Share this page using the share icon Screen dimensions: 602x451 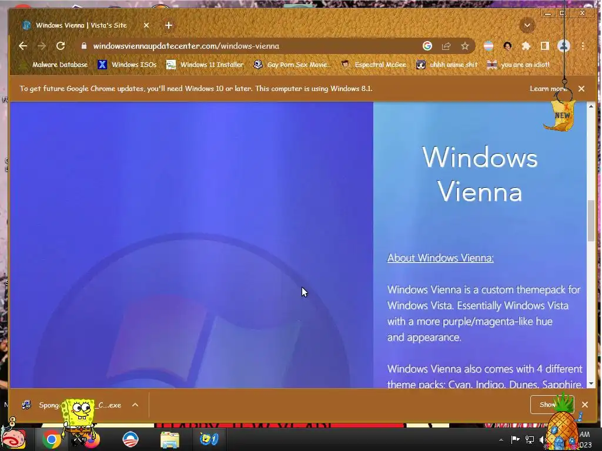(446, 46)
